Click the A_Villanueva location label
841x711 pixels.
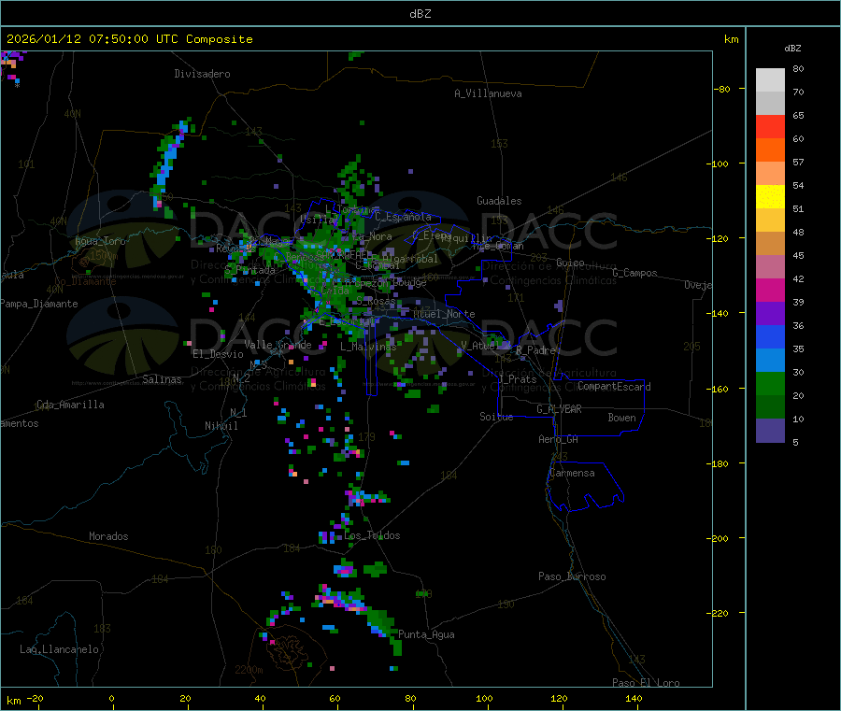pos(488,93)
